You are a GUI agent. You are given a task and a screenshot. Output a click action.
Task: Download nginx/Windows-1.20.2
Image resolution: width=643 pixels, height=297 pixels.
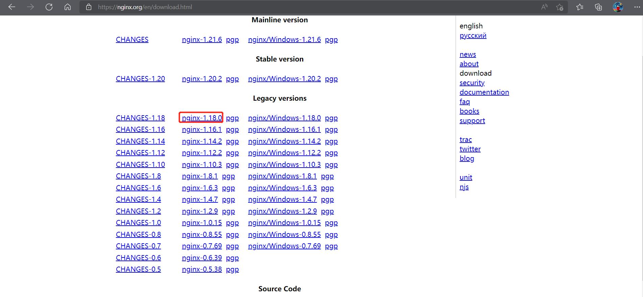284,79
